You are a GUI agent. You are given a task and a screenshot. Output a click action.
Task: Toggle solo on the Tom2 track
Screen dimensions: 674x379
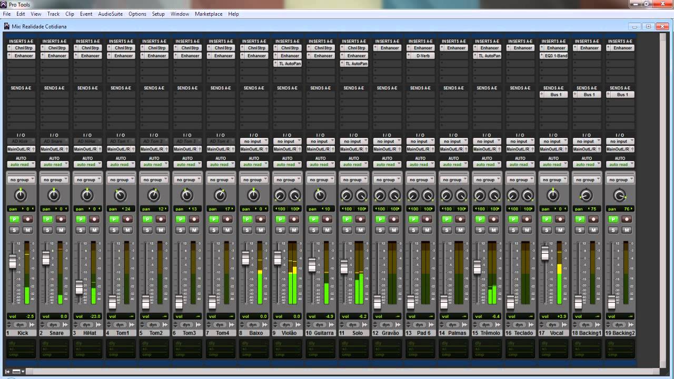(147, 230)
